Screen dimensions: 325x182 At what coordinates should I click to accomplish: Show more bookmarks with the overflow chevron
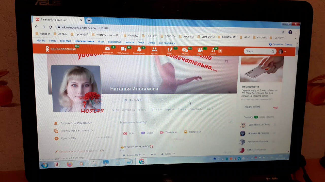[295, 38]
